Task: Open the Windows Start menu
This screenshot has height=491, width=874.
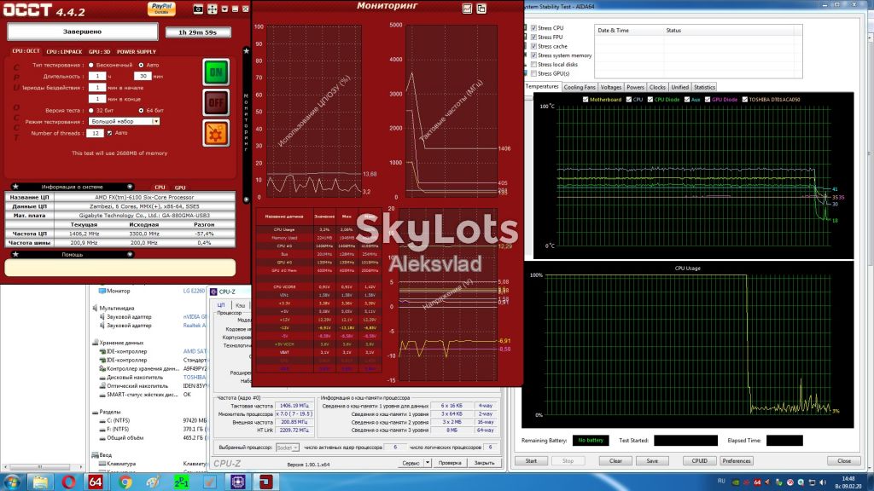Action: tap(12, 482)
